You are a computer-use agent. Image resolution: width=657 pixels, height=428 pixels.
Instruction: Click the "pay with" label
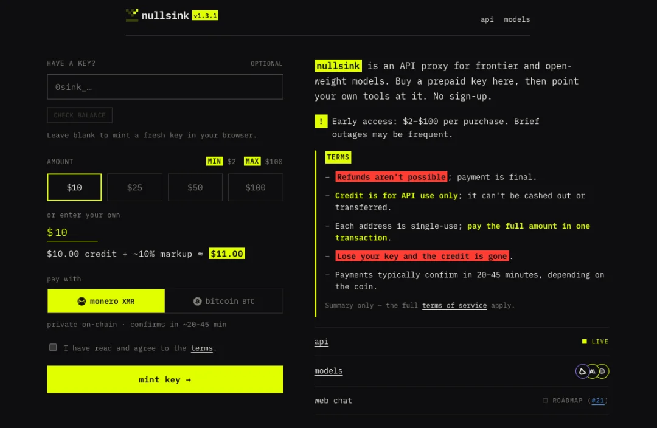click(64, 279)
